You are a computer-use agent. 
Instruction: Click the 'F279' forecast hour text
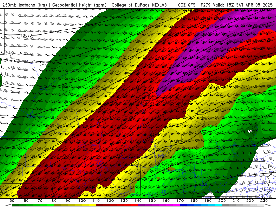click(206, 5)
